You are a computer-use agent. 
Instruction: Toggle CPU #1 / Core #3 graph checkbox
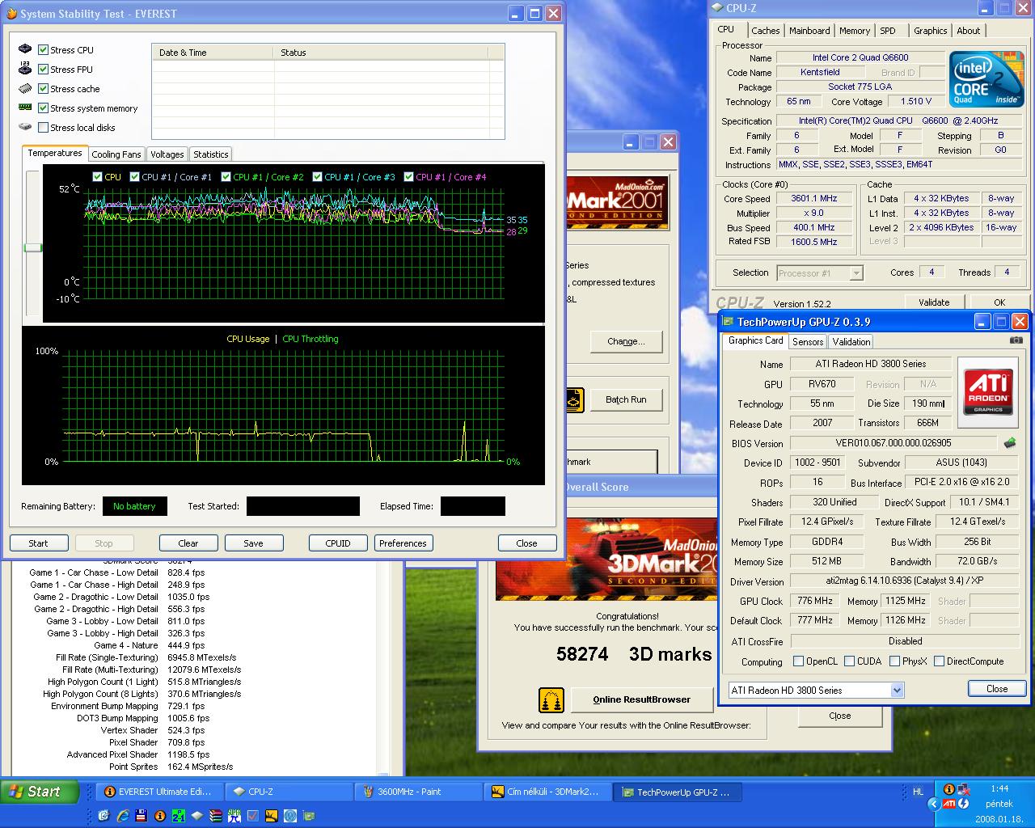318,177
